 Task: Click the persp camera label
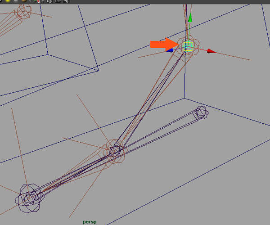click(90, 222)
